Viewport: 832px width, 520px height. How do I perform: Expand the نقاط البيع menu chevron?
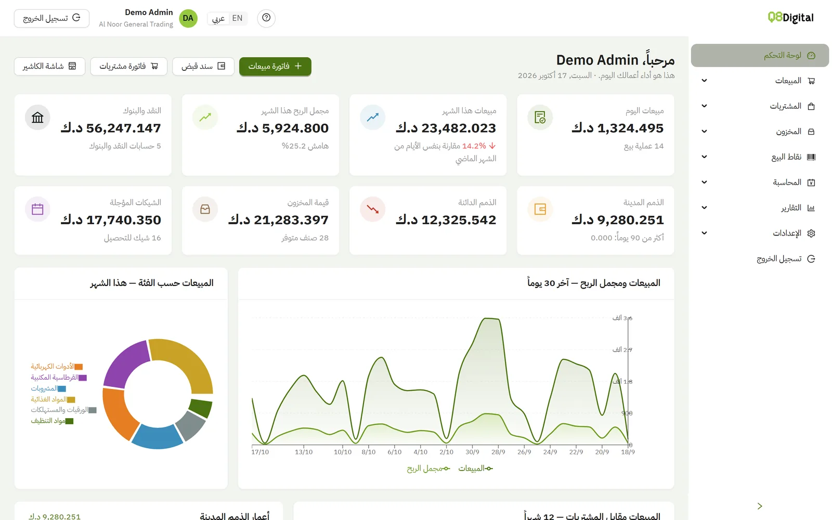pos(704,157)
